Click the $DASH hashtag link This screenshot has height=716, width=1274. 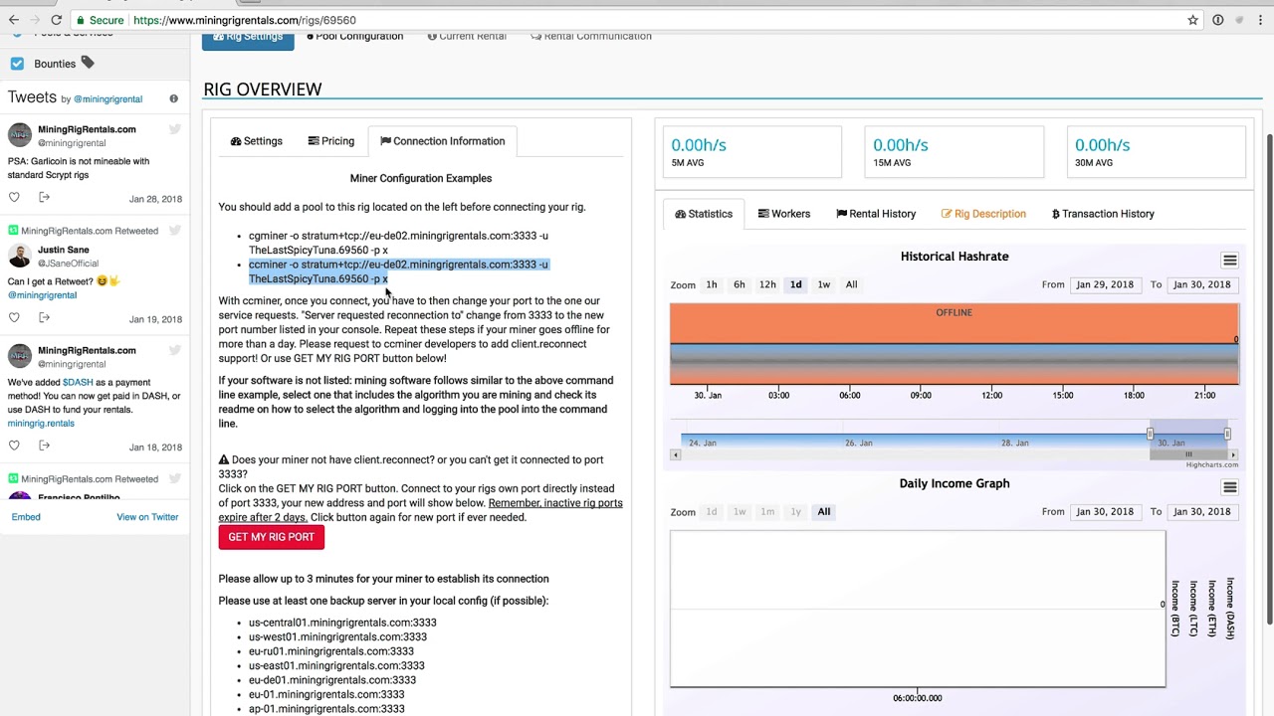(x=78, y=382)
